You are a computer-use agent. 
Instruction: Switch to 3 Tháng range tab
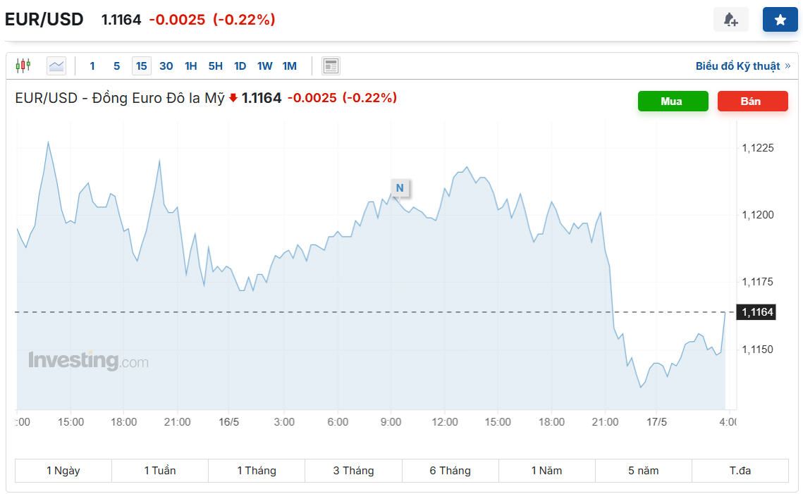[353, 471]
